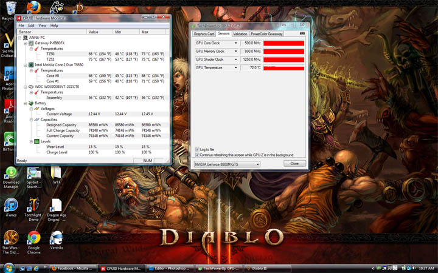Collapse the Intel Mobile Core 2 Duo node
The width and height of the screenshot is (438, 273).
[x=26, y=65]
